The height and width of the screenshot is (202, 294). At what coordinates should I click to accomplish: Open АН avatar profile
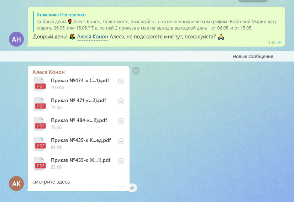(16, 39)
